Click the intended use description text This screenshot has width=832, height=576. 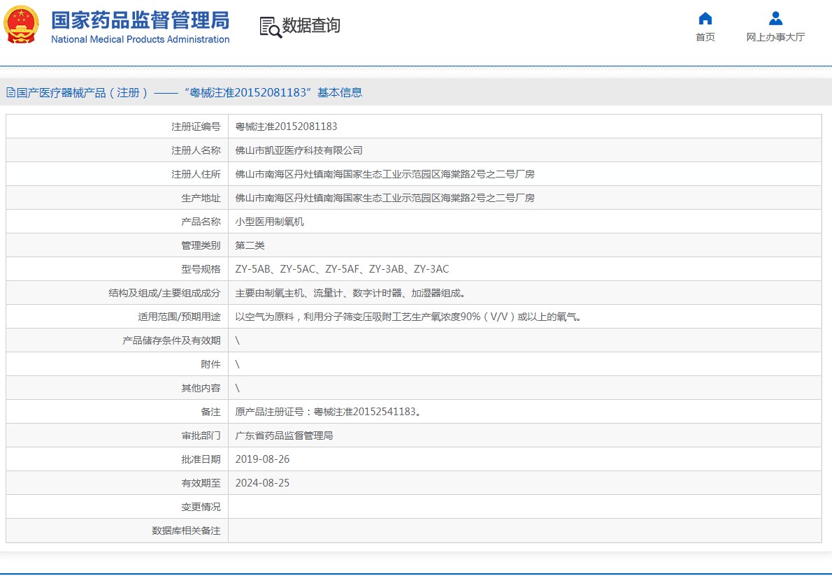pyautogui.click(x=409, y=317)
